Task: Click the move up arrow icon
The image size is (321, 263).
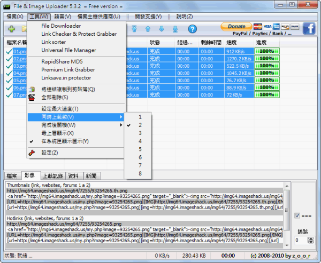Action: click(x=148, y=29)
